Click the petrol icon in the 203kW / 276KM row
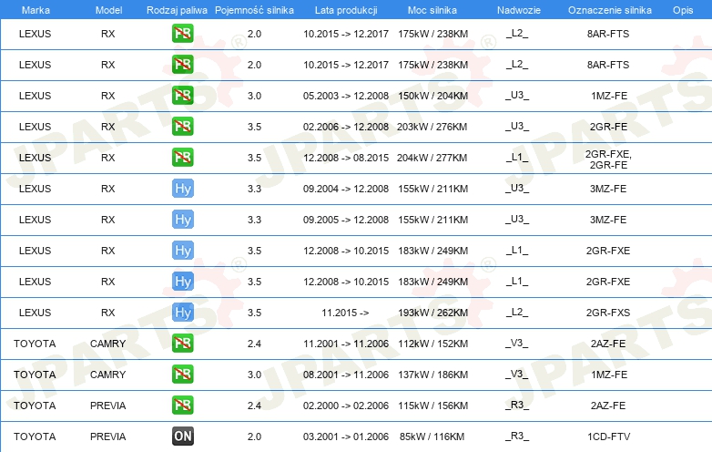 (182, 127)
